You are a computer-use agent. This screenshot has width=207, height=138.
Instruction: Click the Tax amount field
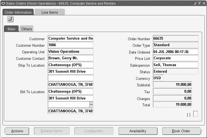173,91
